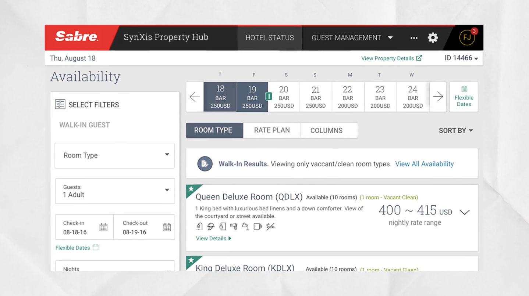Go to previous week with left arrow

[x=195, y=97]
